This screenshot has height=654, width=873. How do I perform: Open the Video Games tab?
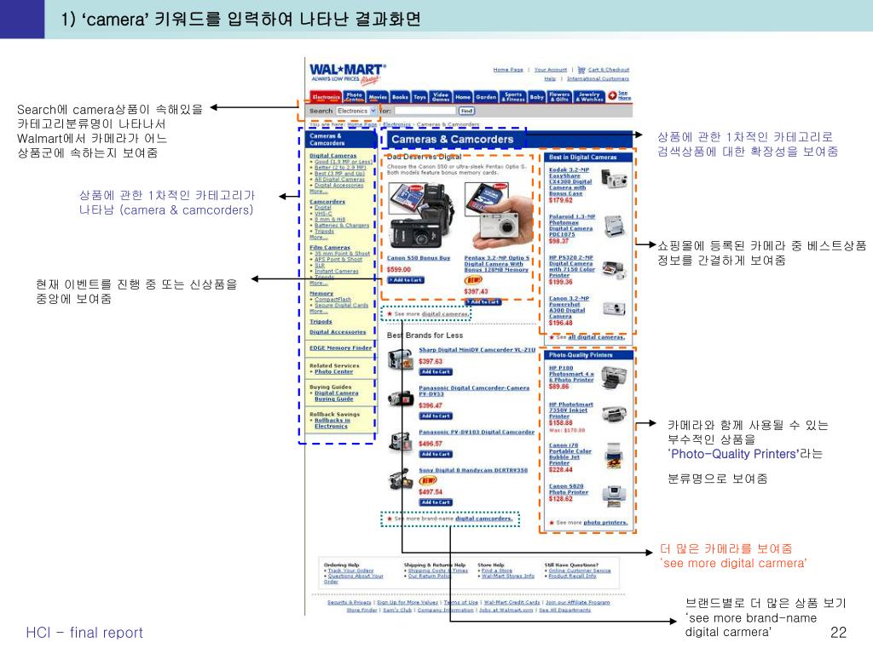[441, 97]
